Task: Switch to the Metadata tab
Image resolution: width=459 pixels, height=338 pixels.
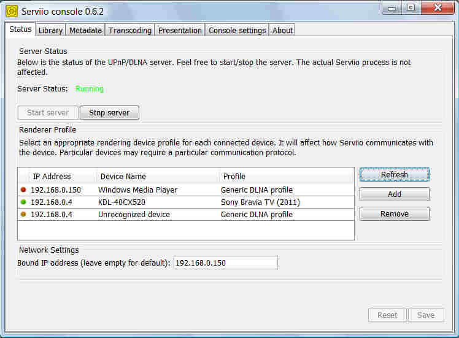Action: (85, 30)
